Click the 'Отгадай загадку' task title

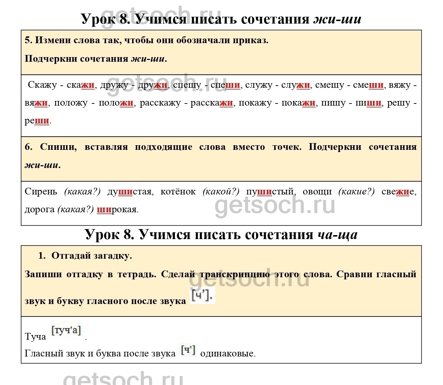(x=91, y=255)
